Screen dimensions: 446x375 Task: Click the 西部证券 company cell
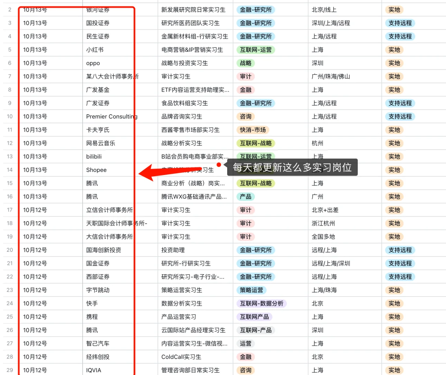tap(120, 277)
